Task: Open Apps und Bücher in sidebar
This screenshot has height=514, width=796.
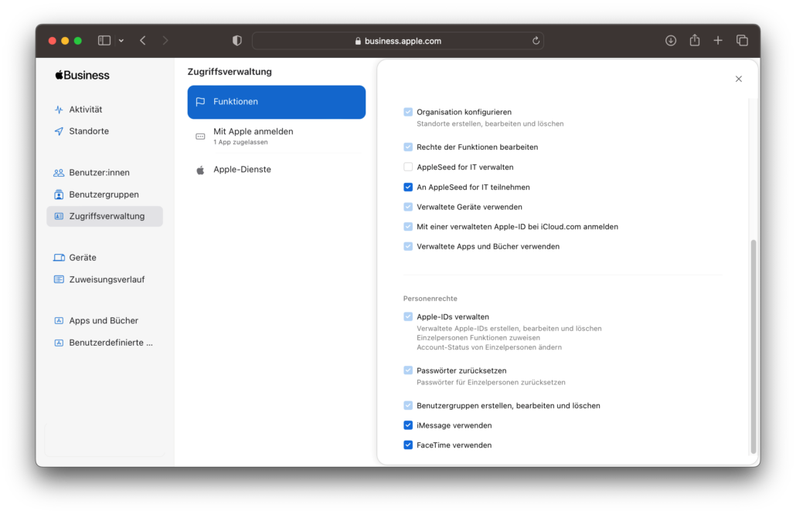Action: pyautogui.click(x=104, y=321)
